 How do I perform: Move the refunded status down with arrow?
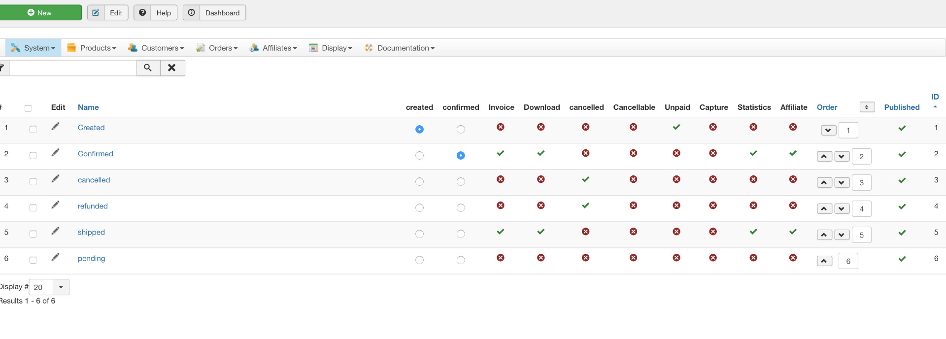(x=842, y=209)
